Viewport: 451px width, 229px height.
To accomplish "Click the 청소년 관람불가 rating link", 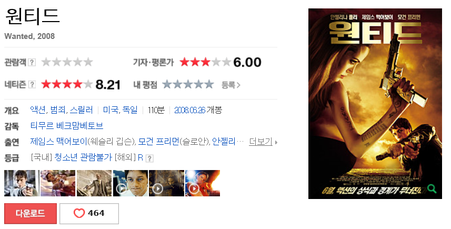I will [x=83, y=157].
